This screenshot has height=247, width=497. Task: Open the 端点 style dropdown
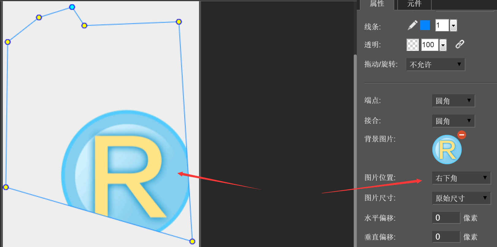tap(453, 101)
